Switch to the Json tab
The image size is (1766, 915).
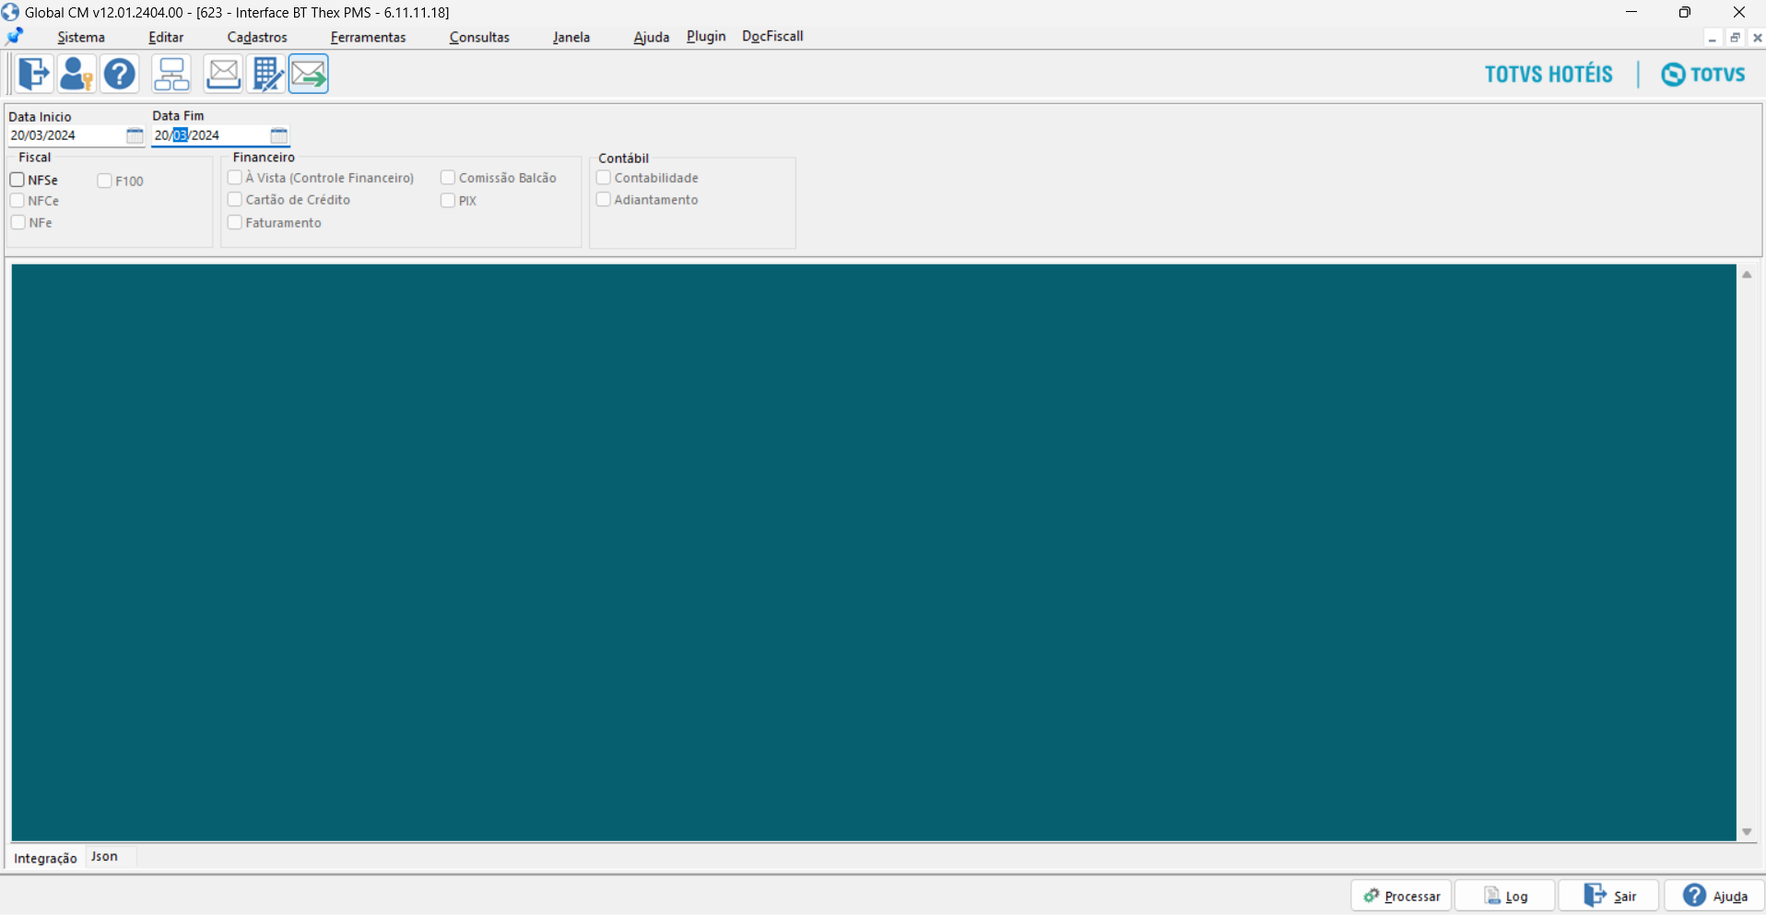click(x=104, y=856)
